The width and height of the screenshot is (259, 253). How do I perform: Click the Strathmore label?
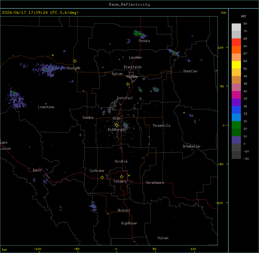pyautogui.click(x=155, y=183)
